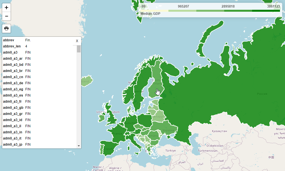Click the pale yellow legend swatch
Screen dimensions: 285x171
(x=154, y=11)
